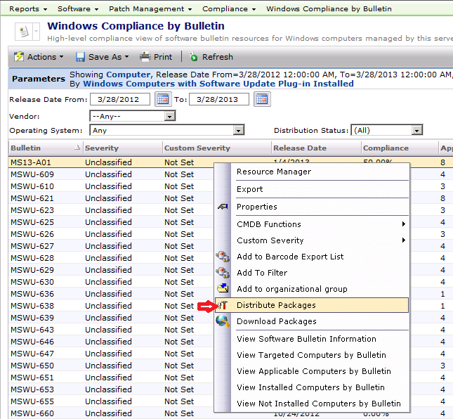453x419 pixels.
Task: Expand the Patch Management breadcrumb menu
Action: [x=190, y=9]
